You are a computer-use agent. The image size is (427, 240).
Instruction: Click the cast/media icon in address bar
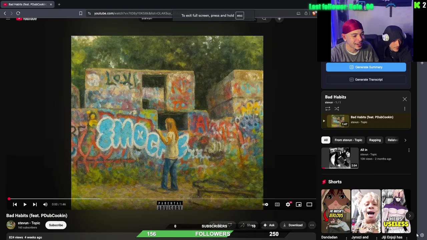[x=299, y=13]
